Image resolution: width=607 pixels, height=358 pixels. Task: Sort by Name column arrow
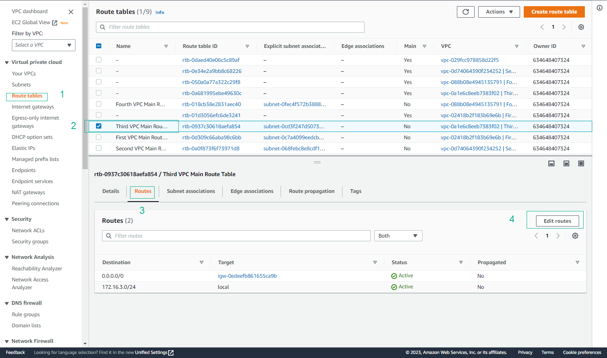[x=166, y=46]
